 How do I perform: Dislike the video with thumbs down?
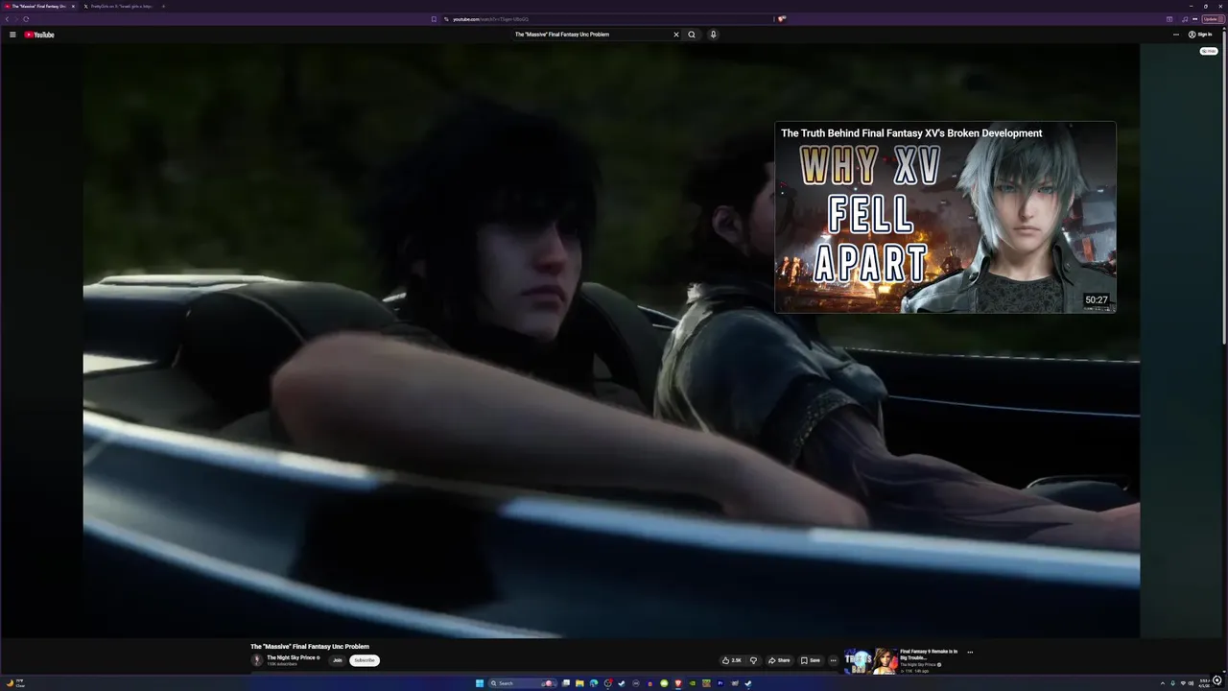click(x=753, y=660)
